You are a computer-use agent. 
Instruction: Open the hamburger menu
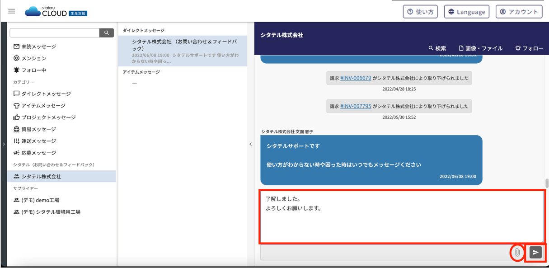[12, 11]
